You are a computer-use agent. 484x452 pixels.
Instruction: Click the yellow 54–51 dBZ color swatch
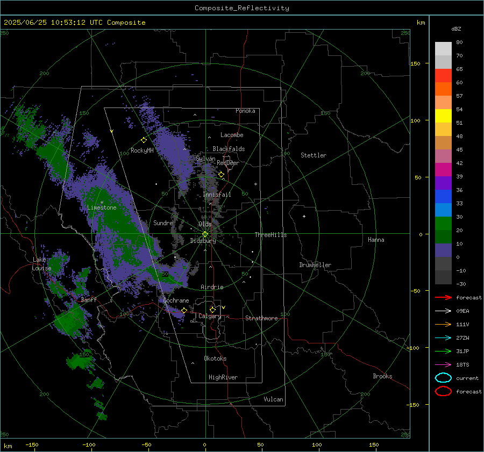[443, 116]
